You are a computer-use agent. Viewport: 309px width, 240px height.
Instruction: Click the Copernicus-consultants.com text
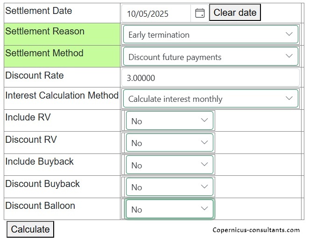tap(256, 230)
